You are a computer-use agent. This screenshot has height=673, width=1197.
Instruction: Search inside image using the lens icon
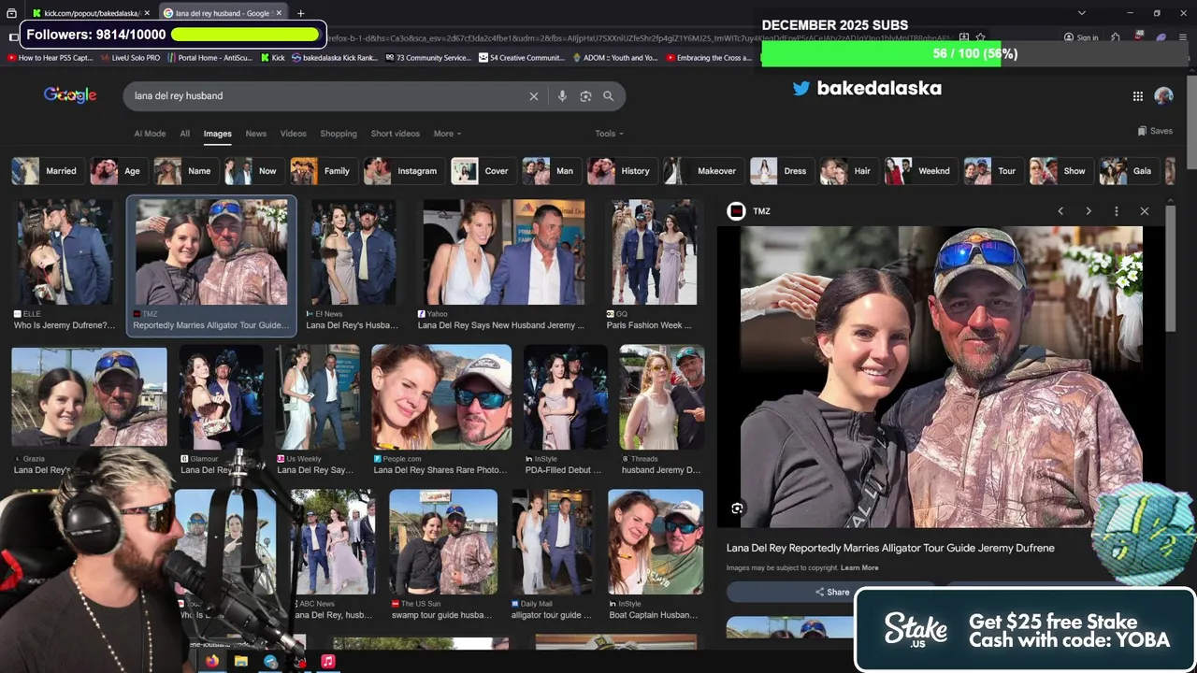click(x=737, y=508)
